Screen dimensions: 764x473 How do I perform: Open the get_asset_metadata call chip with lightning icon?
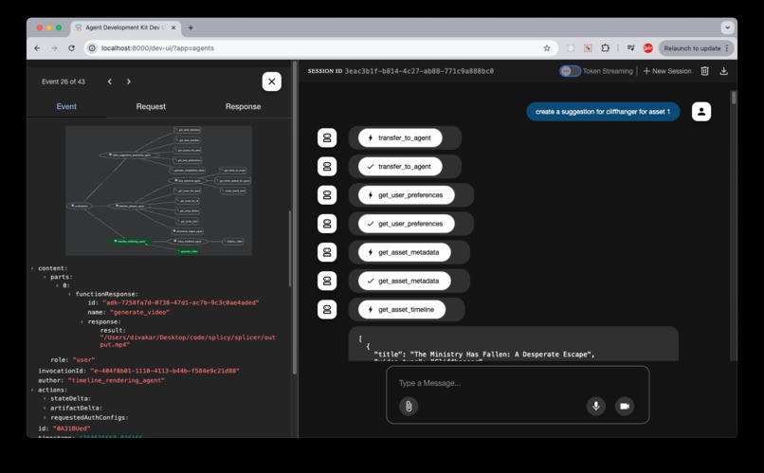point(405,252)
